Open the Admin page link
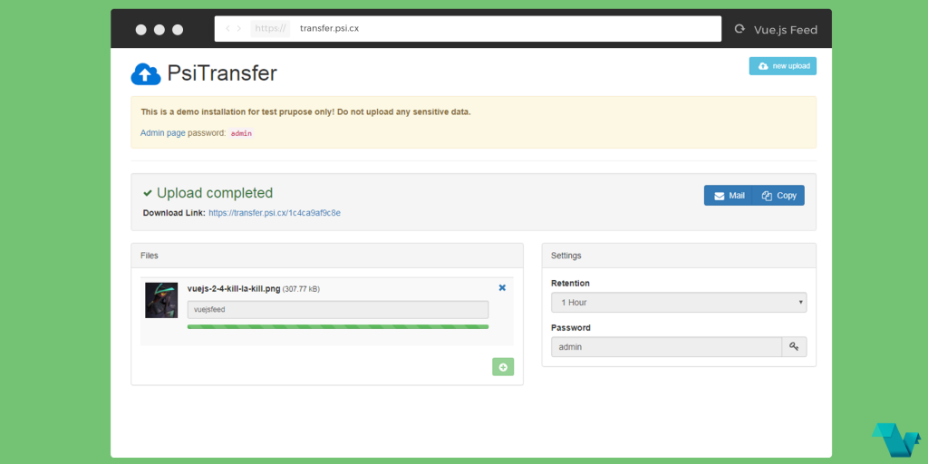The height and width of the screenshot is (464, 928). tap(163, 133)
